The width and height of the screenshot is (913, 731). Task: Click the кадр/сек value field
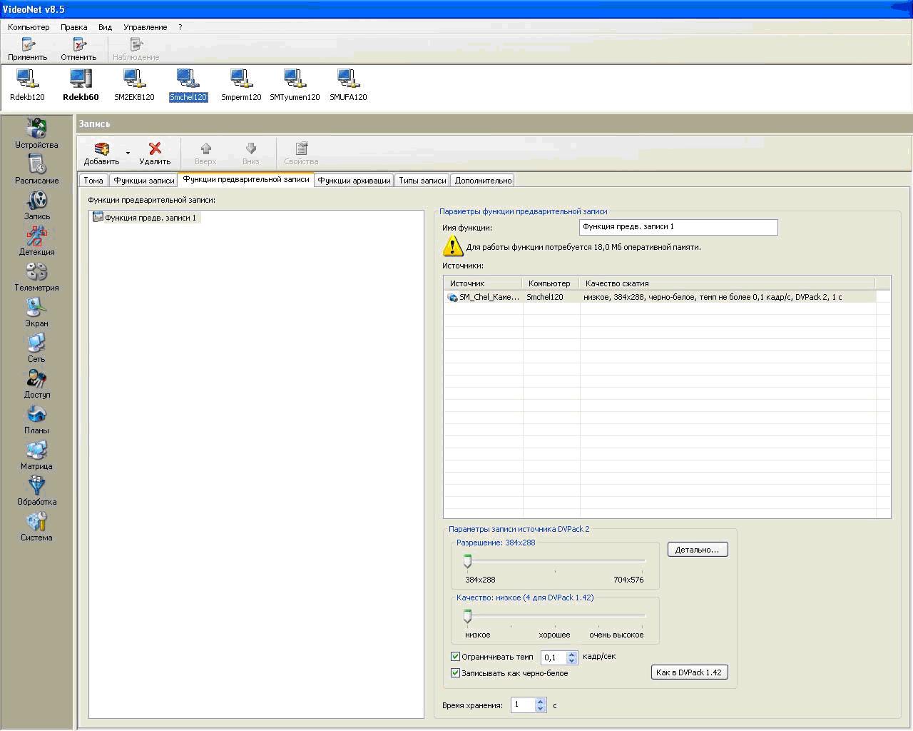tap(554, 657)
